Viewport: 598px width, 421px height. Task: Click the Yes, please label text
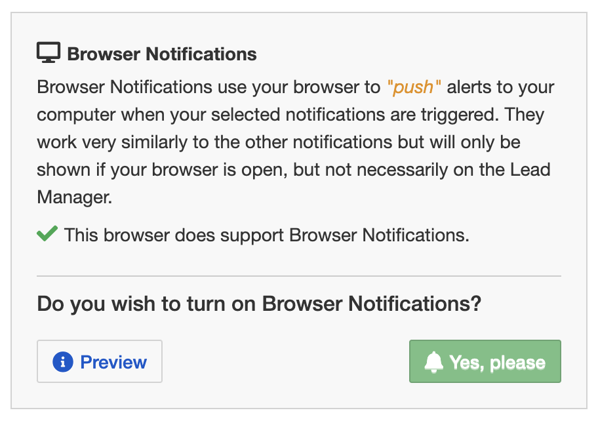[x=497, y=362]
